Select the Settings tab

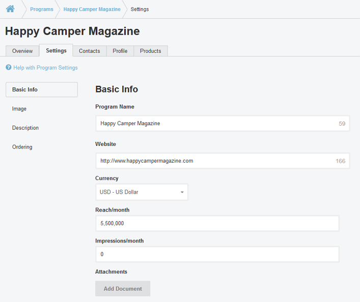[56, 50]
